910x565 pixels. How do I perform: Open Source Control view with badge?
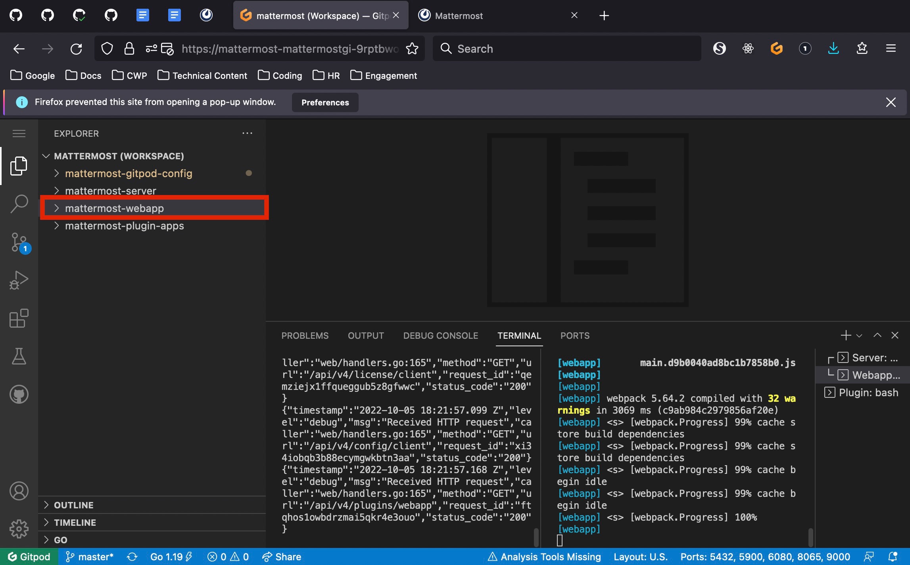[x=20, y=242]
